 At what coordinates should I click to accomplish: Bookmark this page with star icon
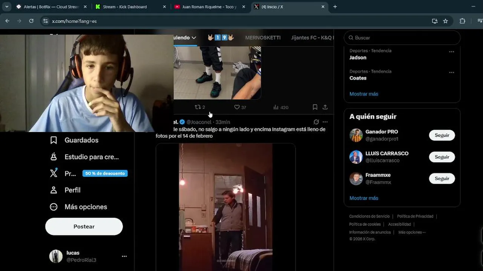445,21
